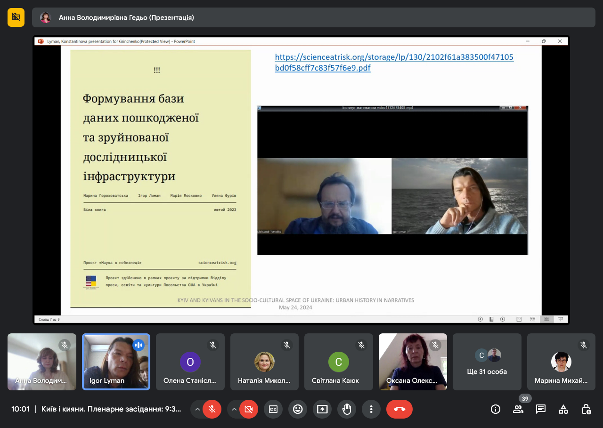Open the chat panel

click(541, 409)
